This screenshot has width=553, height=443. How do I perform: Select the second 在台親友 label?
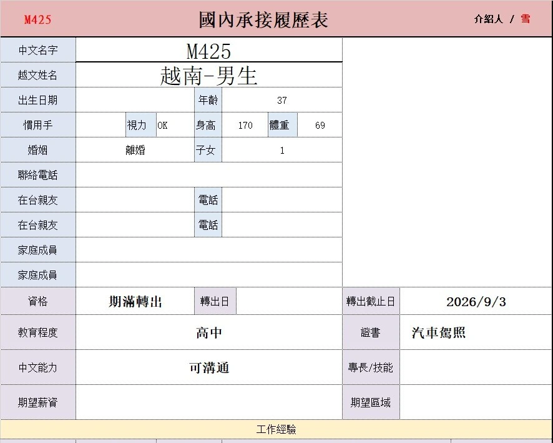[38, 225]
